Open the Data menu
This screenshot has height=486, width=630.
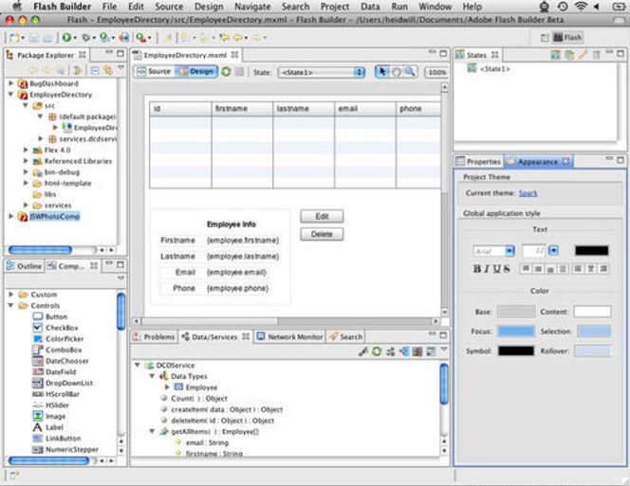click(x=370, y=7)
